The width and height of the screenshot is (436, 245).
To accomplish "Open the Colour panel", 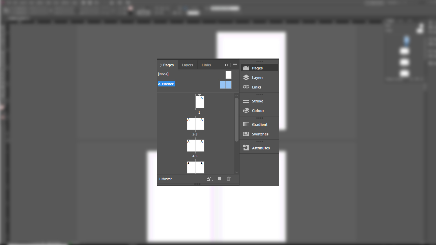I will 259,111.
